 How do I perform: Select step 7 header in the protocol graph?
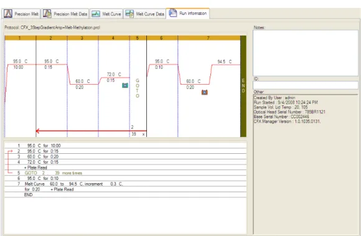point(209,38)
